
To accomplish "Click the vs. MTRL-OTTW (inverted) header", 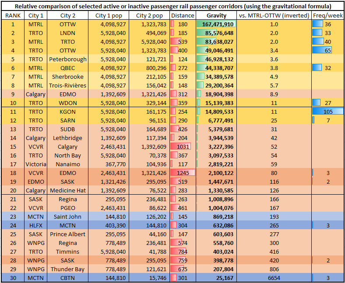I will click(274, 15).
